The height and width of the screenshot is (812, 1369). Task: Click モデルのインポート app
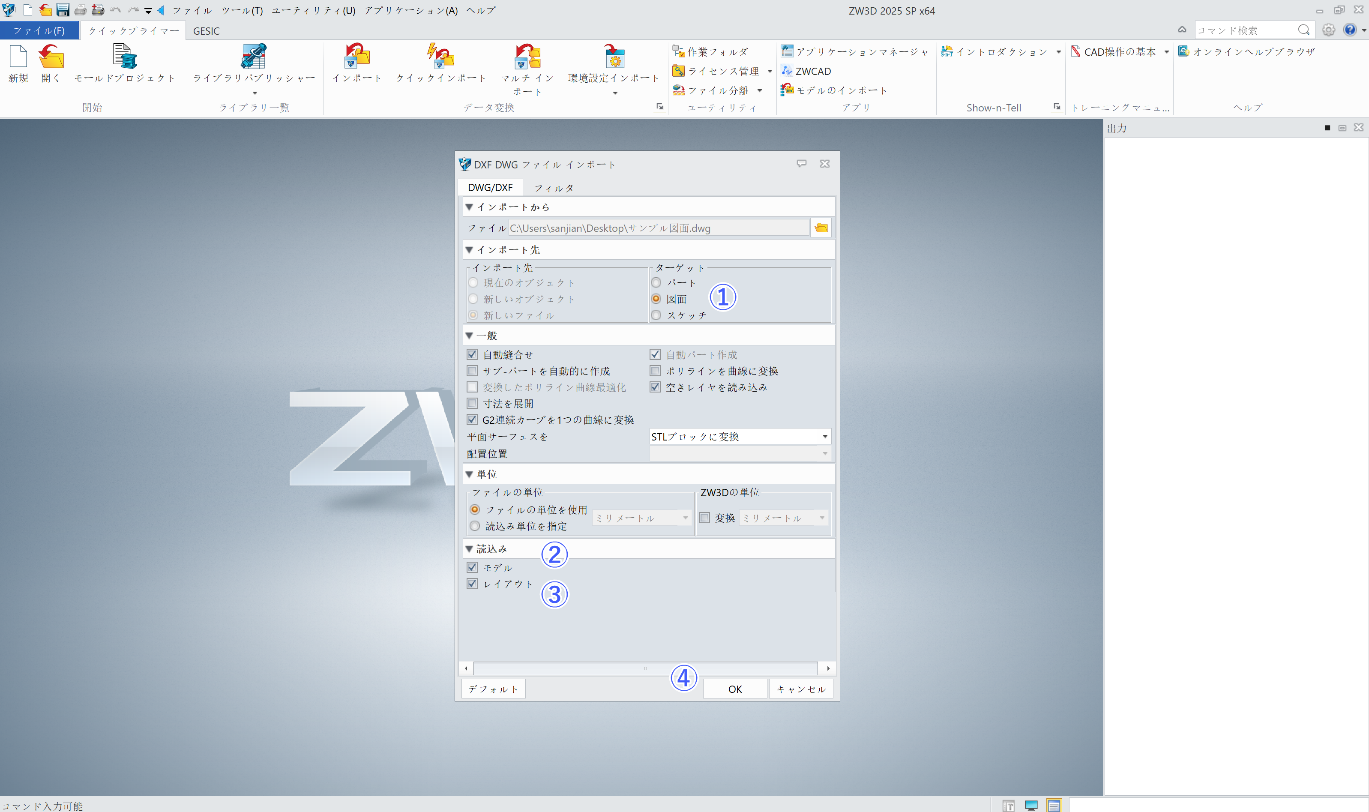pyautogui.click(x=834, y=90)
